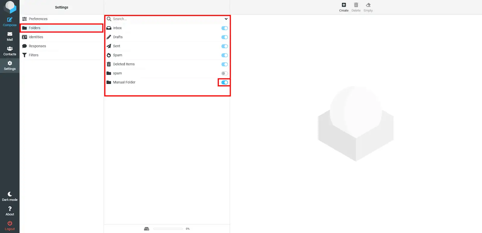Toggle the Drafts subscription switch
482x233 pixels.
click(x=224, y=37)
